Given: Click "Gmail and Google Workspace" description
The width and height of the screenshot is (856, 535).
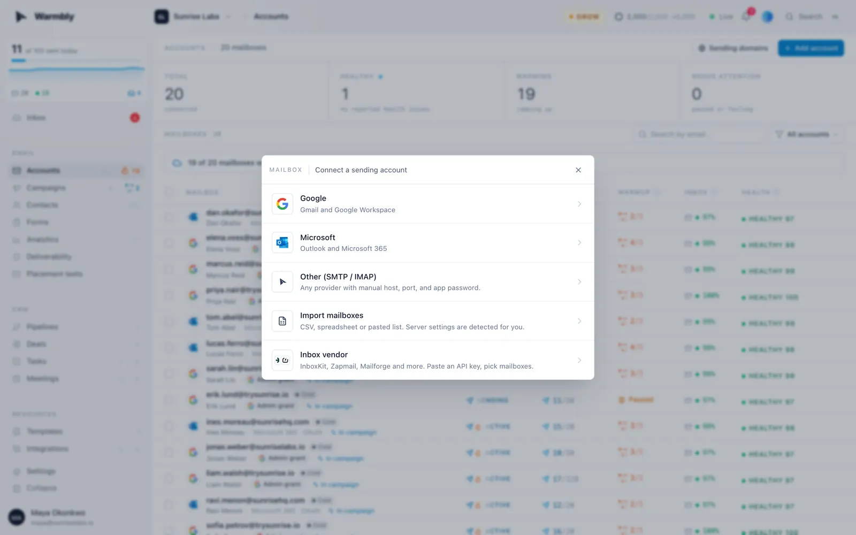Looking at the screenshot, I should click(x=348, y=210).
